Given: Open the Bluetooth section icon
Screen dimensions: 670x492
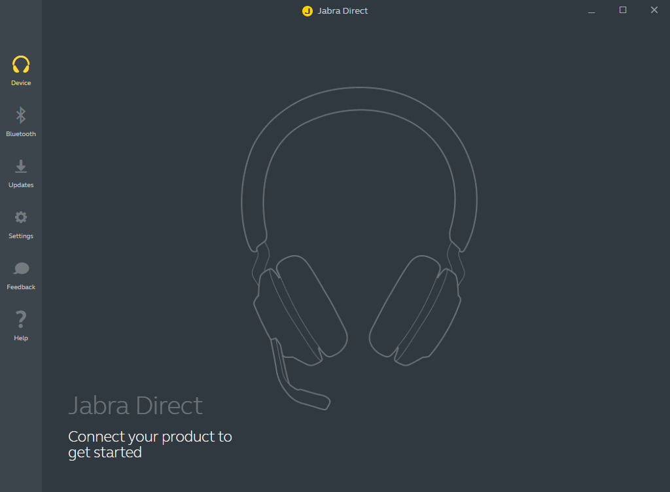Looking at the screenshot, I should coord(21,115).
